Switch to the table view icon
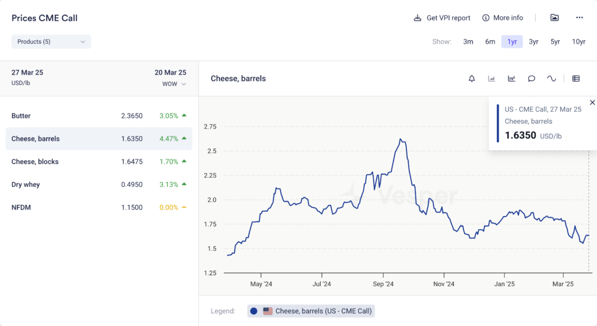Image resolution: width=597 pixels, height=326 pixels. [576, 79]
